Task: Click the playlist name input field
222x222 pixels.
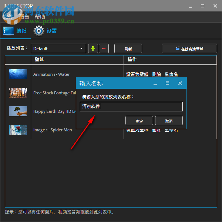Action: [x=131, y=107]
